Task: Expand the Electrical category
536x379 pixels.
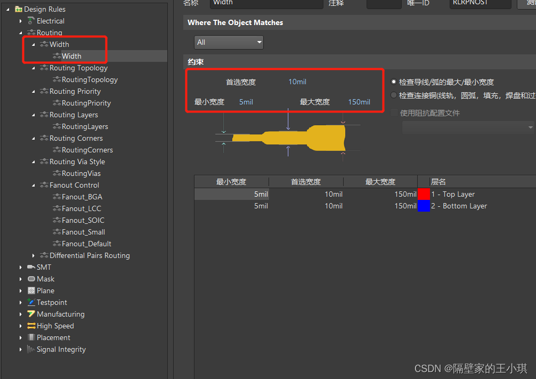Action: pyautogui.click(x=20, y=21)
